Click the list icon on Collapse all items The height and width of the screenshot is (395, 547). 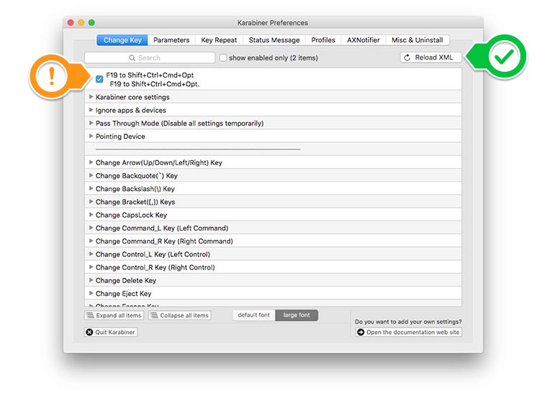coord(154,315)
